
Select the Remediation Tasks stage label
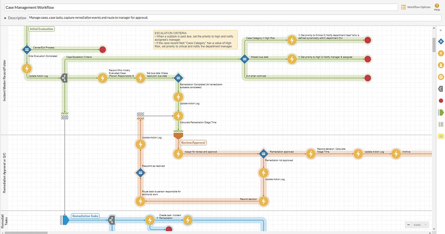(x=85, y=216)
